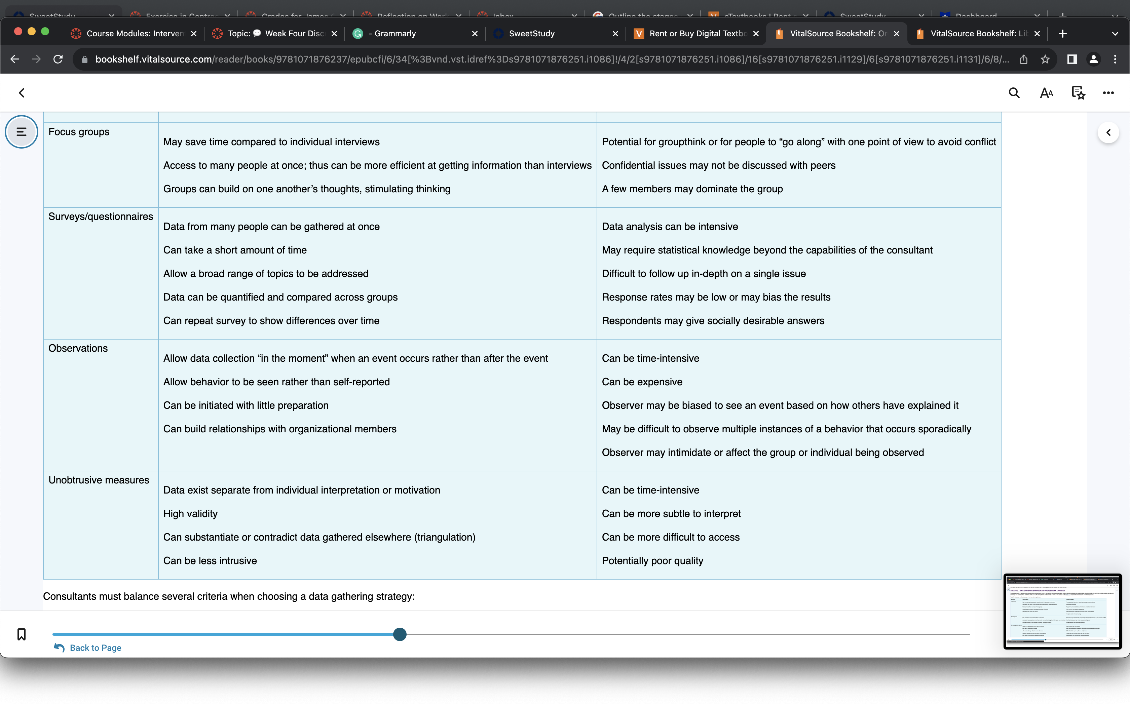1130x706 pixels.
Task: Close the Grammarly tab
Action: [475, 34]
